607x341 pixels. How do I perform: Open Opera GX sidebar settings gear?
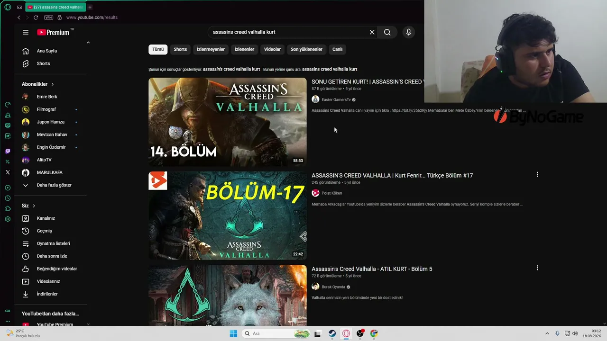8,219
